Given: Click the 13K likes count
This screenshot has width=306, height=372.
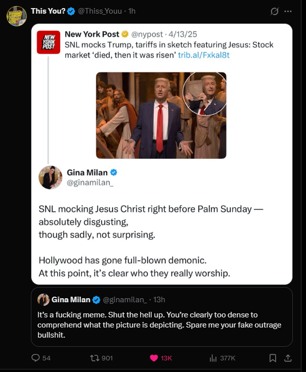Looking at the screenshot, I should pyautogui.click(x=166, y=358).
